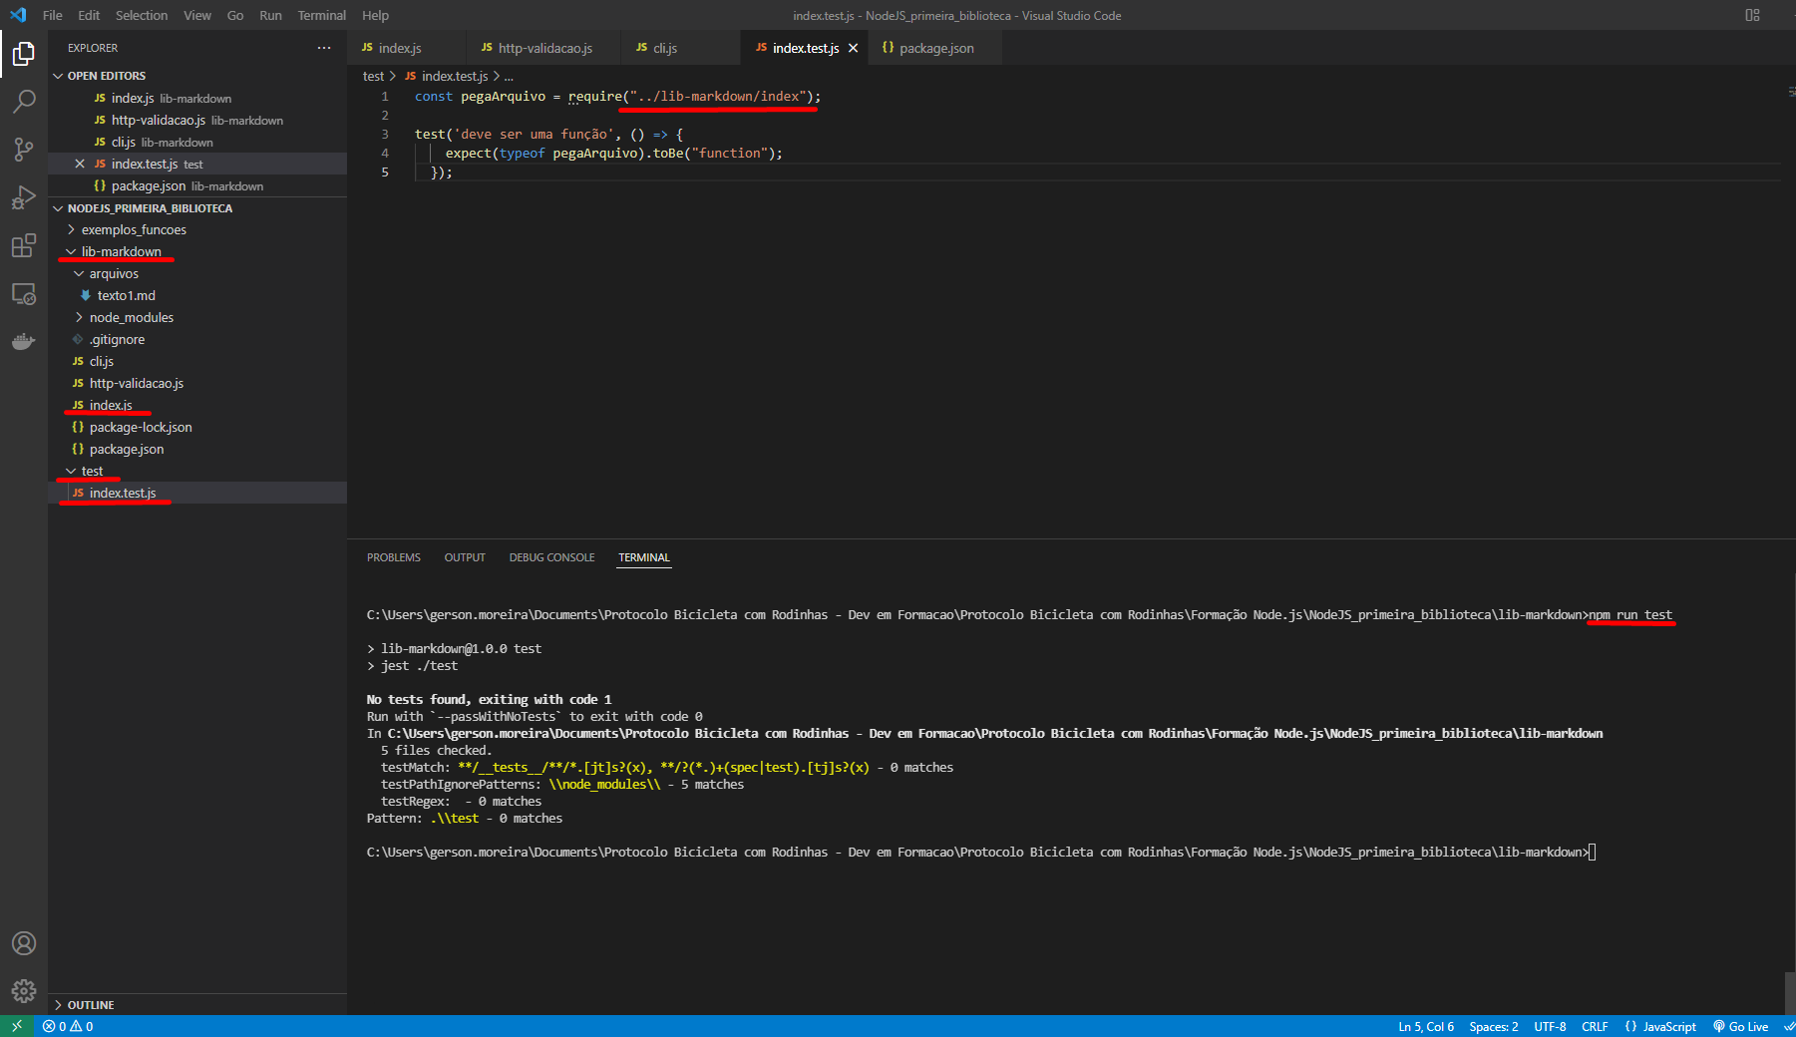The height and width of the screenshot is (1037, 1796).
Task: Open the Edit menu
Action: click(x=89, y=15)
